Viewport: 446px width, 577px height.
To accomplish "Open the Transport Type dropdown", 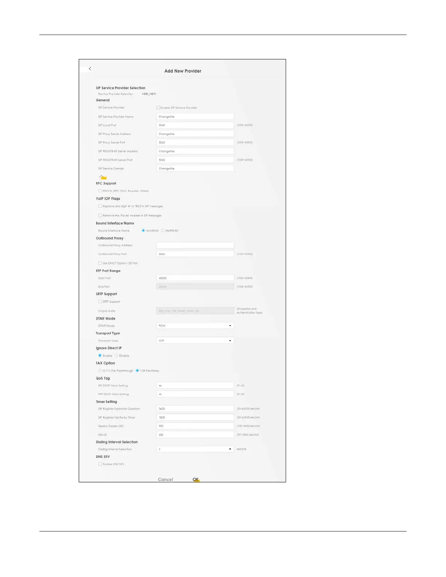I will click(195, 341).
